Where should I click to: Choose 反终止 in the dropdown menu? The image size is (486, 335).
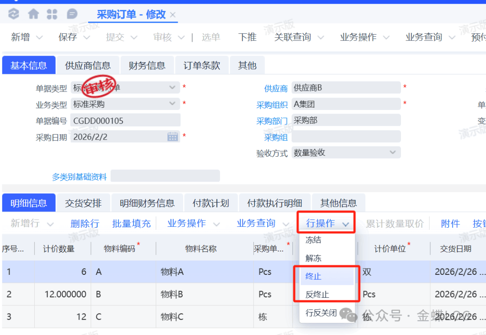(x=317, y=295)
